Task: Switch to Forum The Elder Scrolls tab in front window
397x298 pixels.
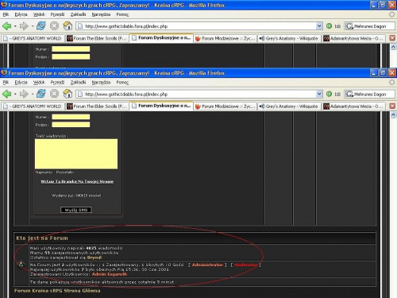Action: tap(97, 106)
